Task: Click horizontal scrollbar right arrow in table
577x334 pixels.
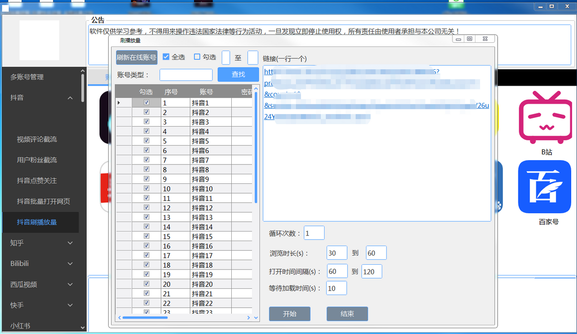Action: (249, 318)
